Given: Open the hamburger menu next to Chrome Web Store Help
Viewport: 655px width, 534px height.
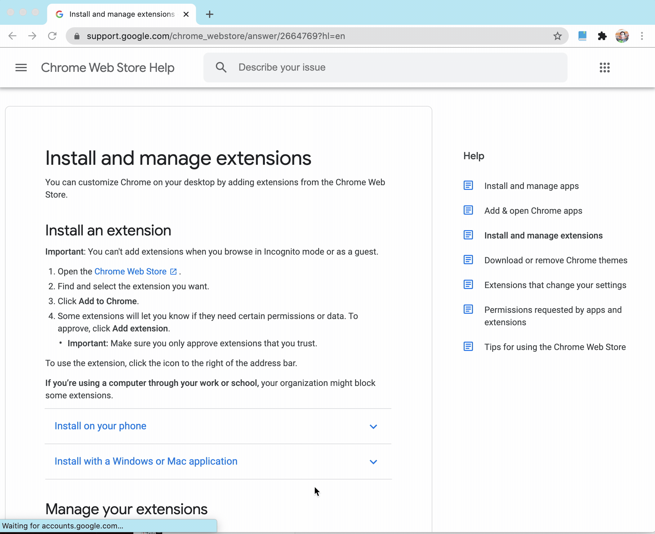Looking at the screenshot, I should point(21,68).
